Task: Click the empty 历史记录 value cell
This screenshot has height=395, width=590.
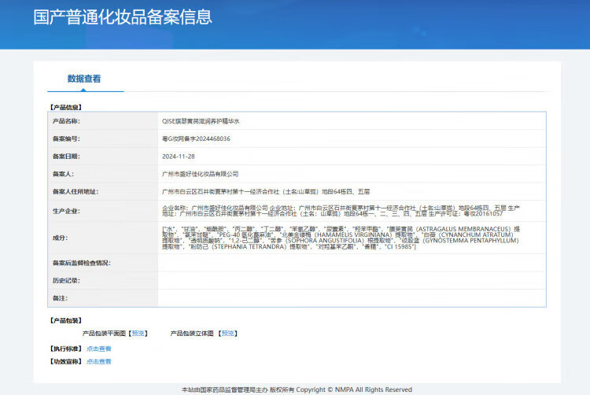Action: 351,280
